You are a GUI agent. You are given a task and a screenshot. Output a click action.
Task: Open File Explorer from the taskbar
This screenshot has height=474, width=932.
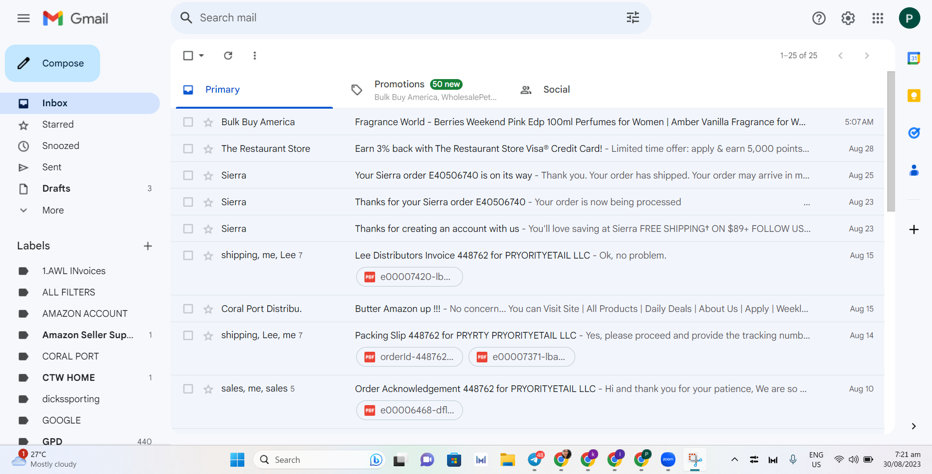tap(507, 459)
